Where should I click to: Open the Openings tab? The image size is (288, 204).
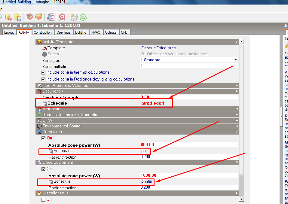[63, 32]
